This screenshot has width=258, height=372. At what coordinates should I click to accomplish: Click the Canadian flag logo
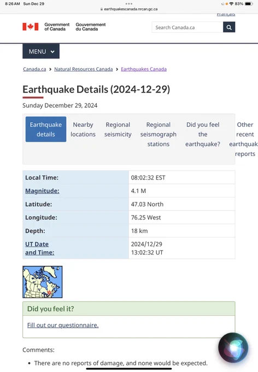coord(31,27)
